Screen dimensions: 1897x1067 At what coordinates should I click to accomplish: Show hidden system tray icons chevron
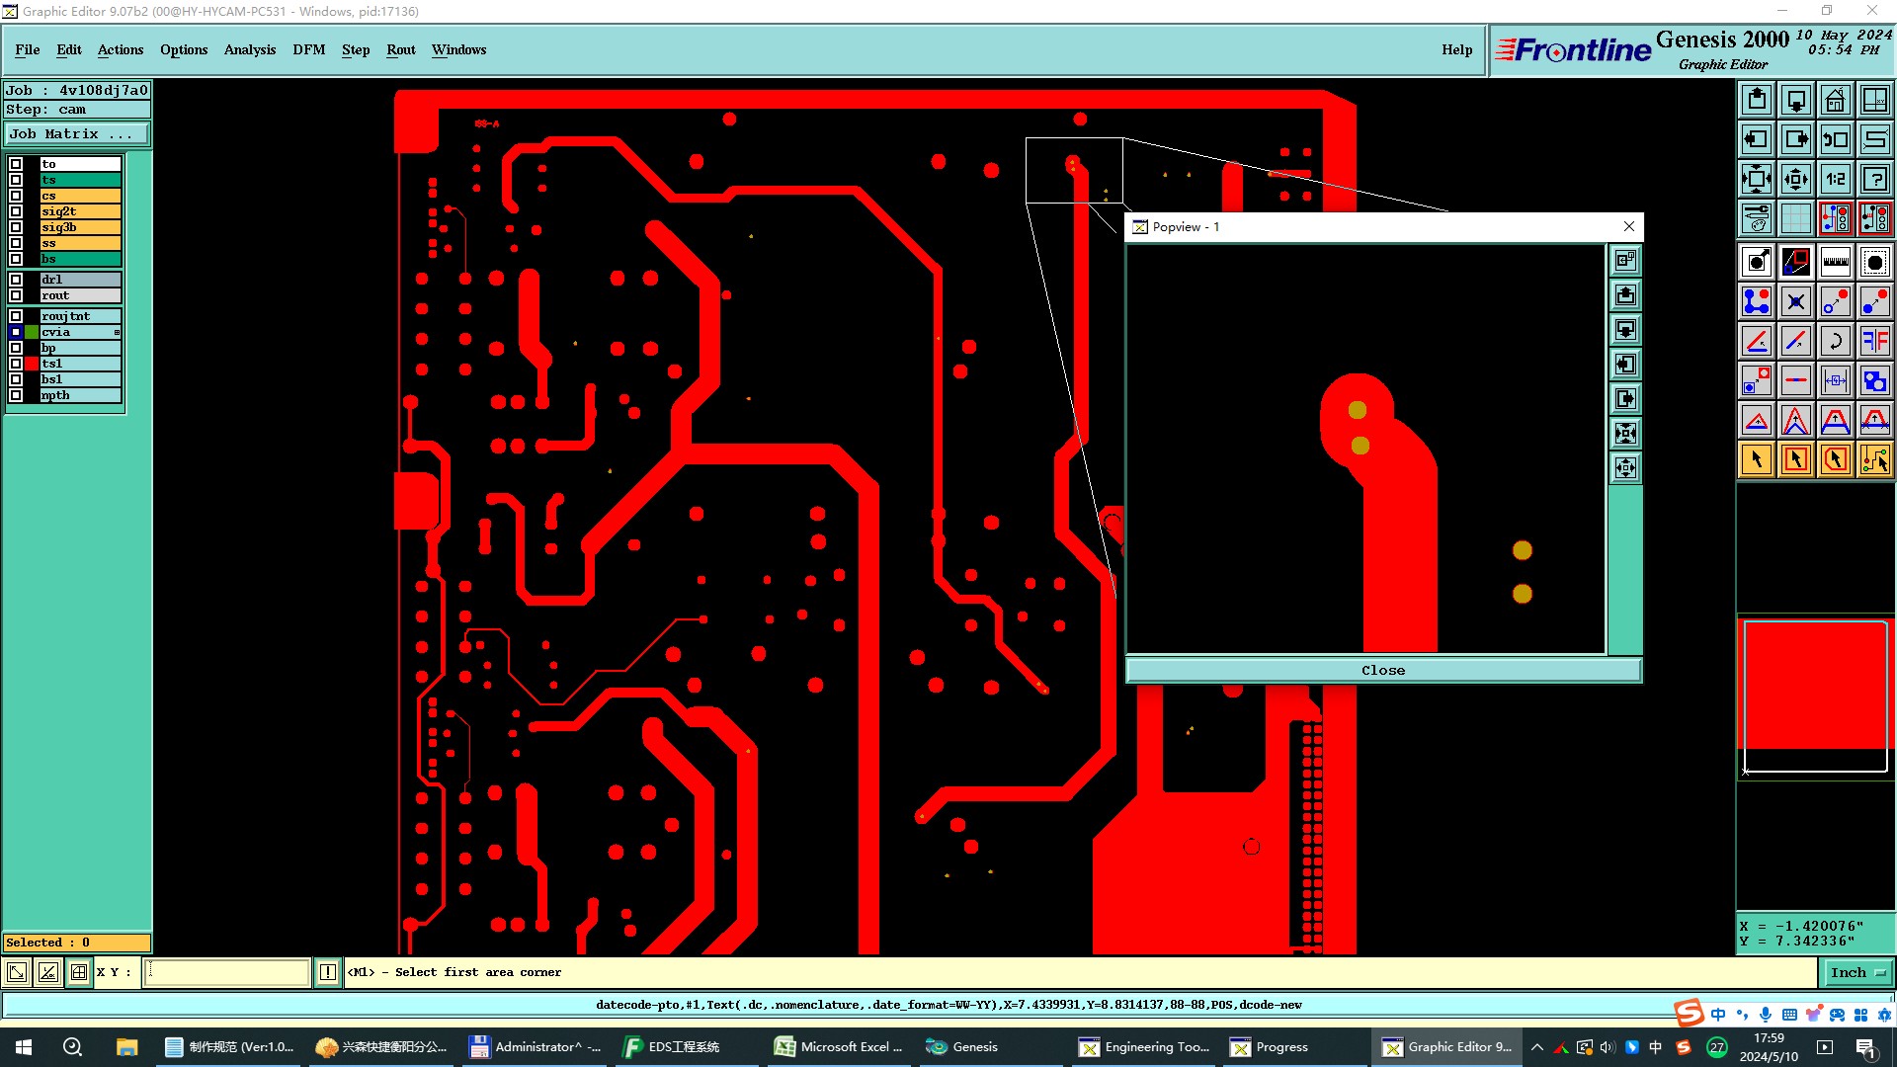1536,1047
